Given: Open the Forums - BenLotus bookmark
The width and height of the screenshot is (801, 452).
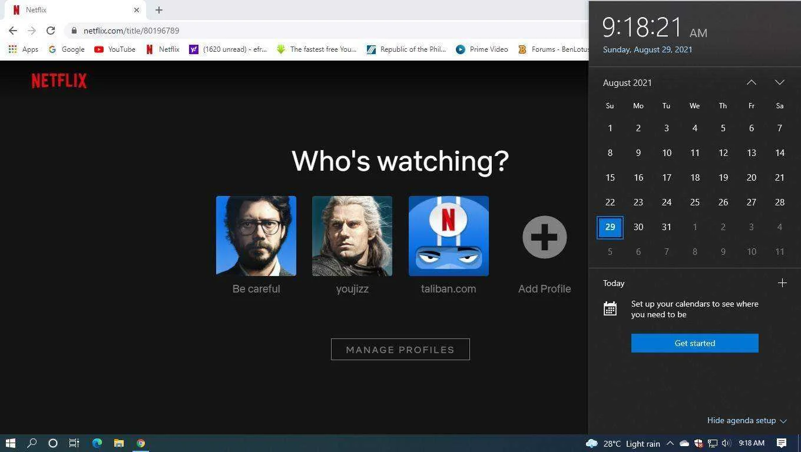Looking at the screenshot, I should tap(552, 49).
